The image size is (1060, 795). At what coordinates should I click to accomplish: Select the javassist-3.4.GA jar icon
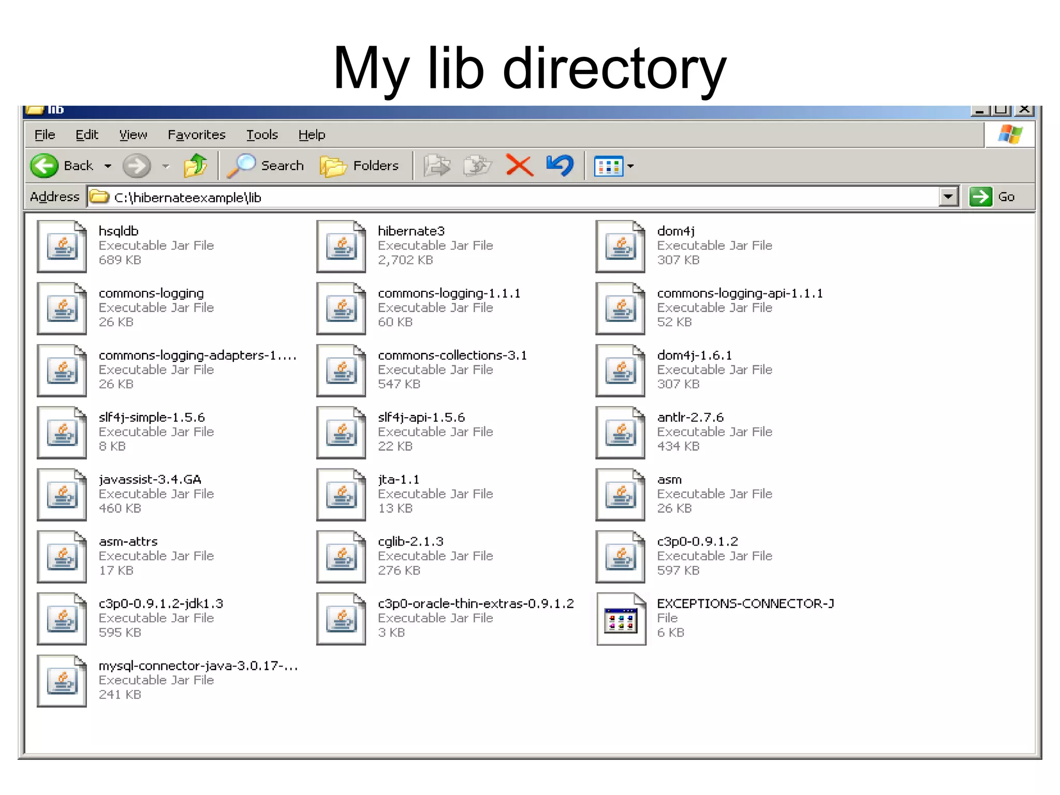coord(62,495)
